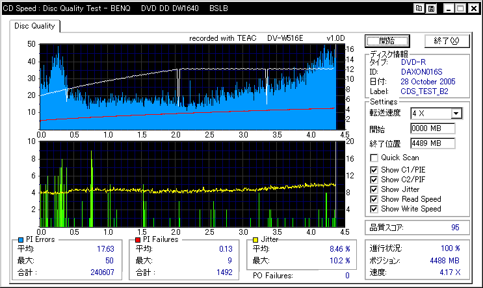Toggle Show Read Speed checkbox
The width and height of the screenshot is (483, 288).
click(374, 199)
